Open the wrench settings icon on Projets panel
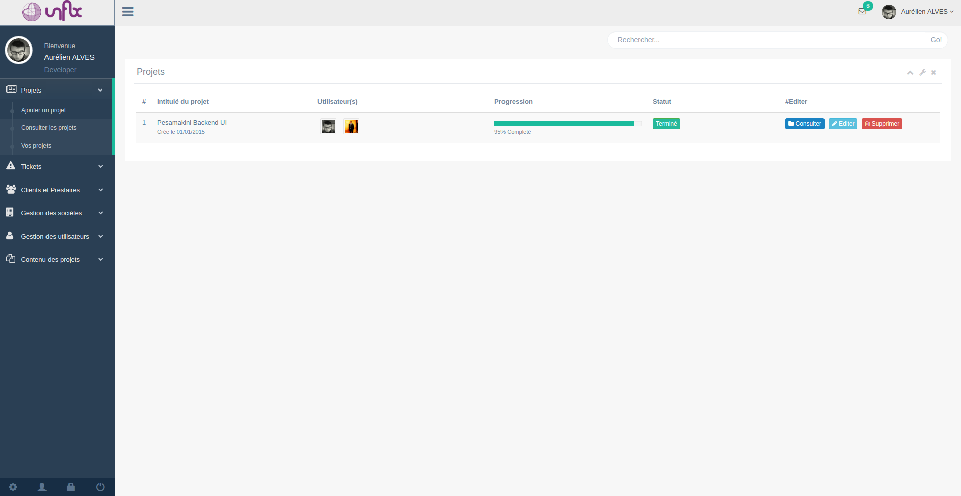Image resolution: width=961 pixels, height=496 pixels. pos(922,72)
